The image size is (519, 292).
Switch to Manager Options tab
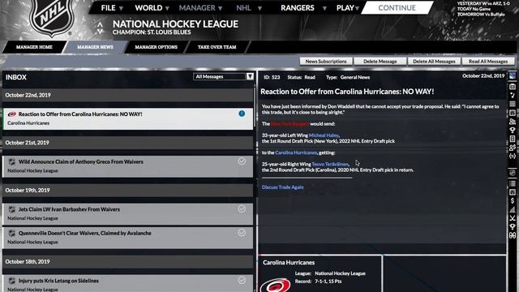(x=157, y=47)
